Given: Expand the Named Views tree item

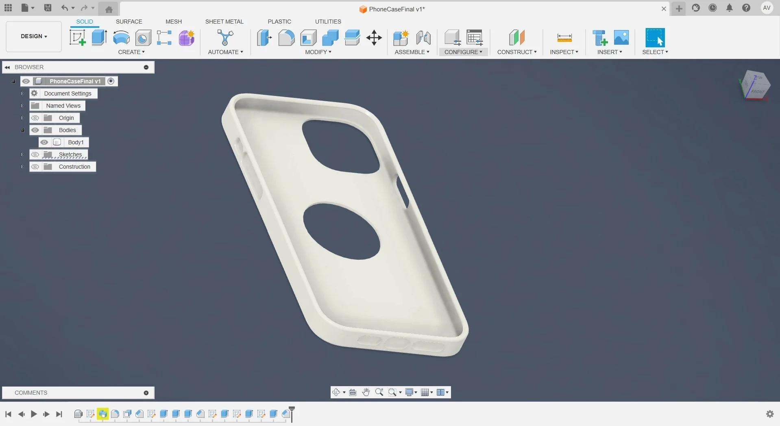Looking at the screenshot, I should pyautogui.click(x=22, y=105).
